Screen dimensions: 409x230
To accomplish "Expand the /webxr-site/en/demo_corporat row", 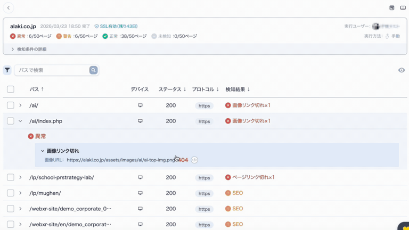I will pyautogui.click(x=20, y=224).
